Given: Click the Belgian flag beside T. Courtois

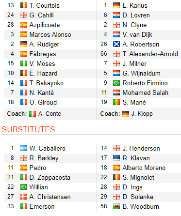Looking at the screenshot, I should (24, 5).
